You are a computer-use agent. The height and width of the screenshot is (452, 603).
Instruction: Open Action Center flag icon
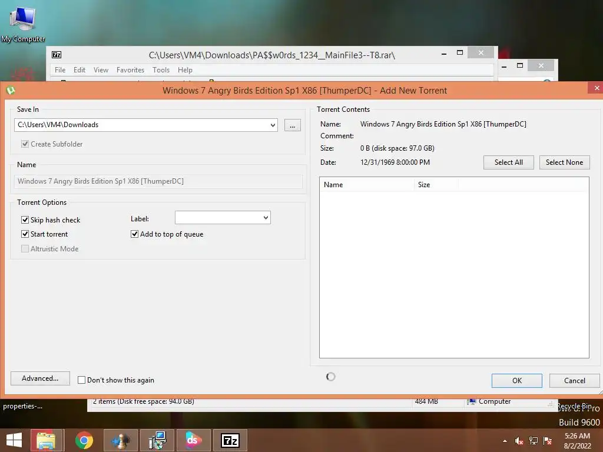pos(548,441)
